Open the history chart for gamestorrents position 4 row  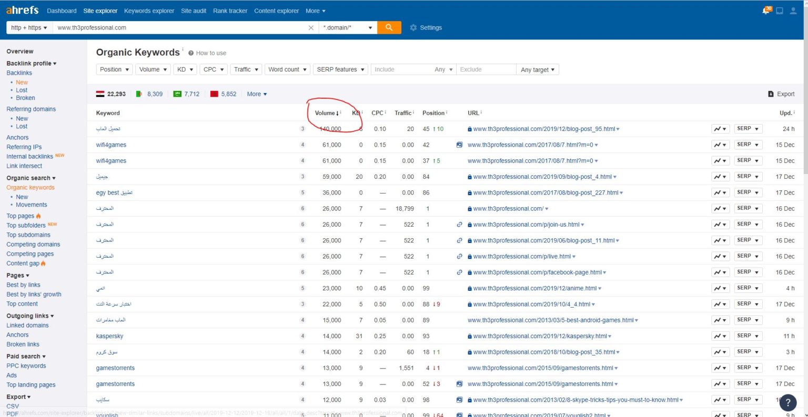coord(720,368)
